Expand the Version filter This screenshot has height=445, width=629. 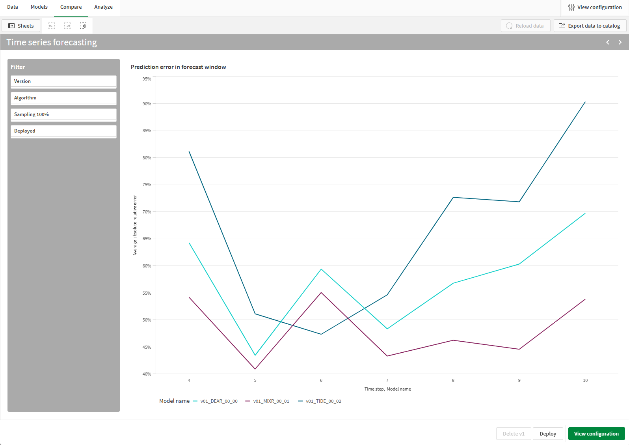tap(63, 81)
